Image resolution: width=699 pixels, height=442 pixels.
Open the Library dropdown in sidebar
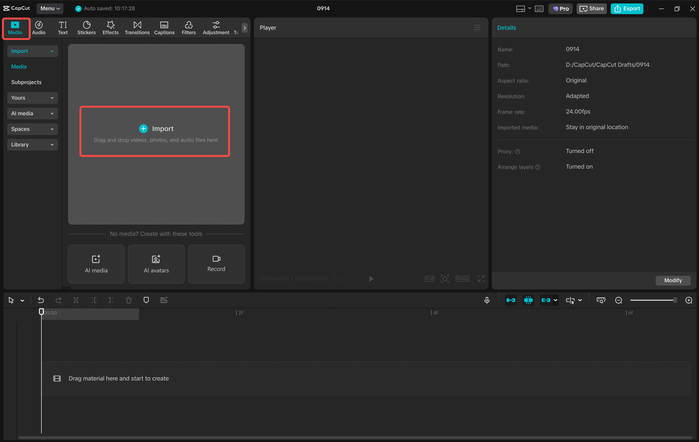(x=33, y=145)
